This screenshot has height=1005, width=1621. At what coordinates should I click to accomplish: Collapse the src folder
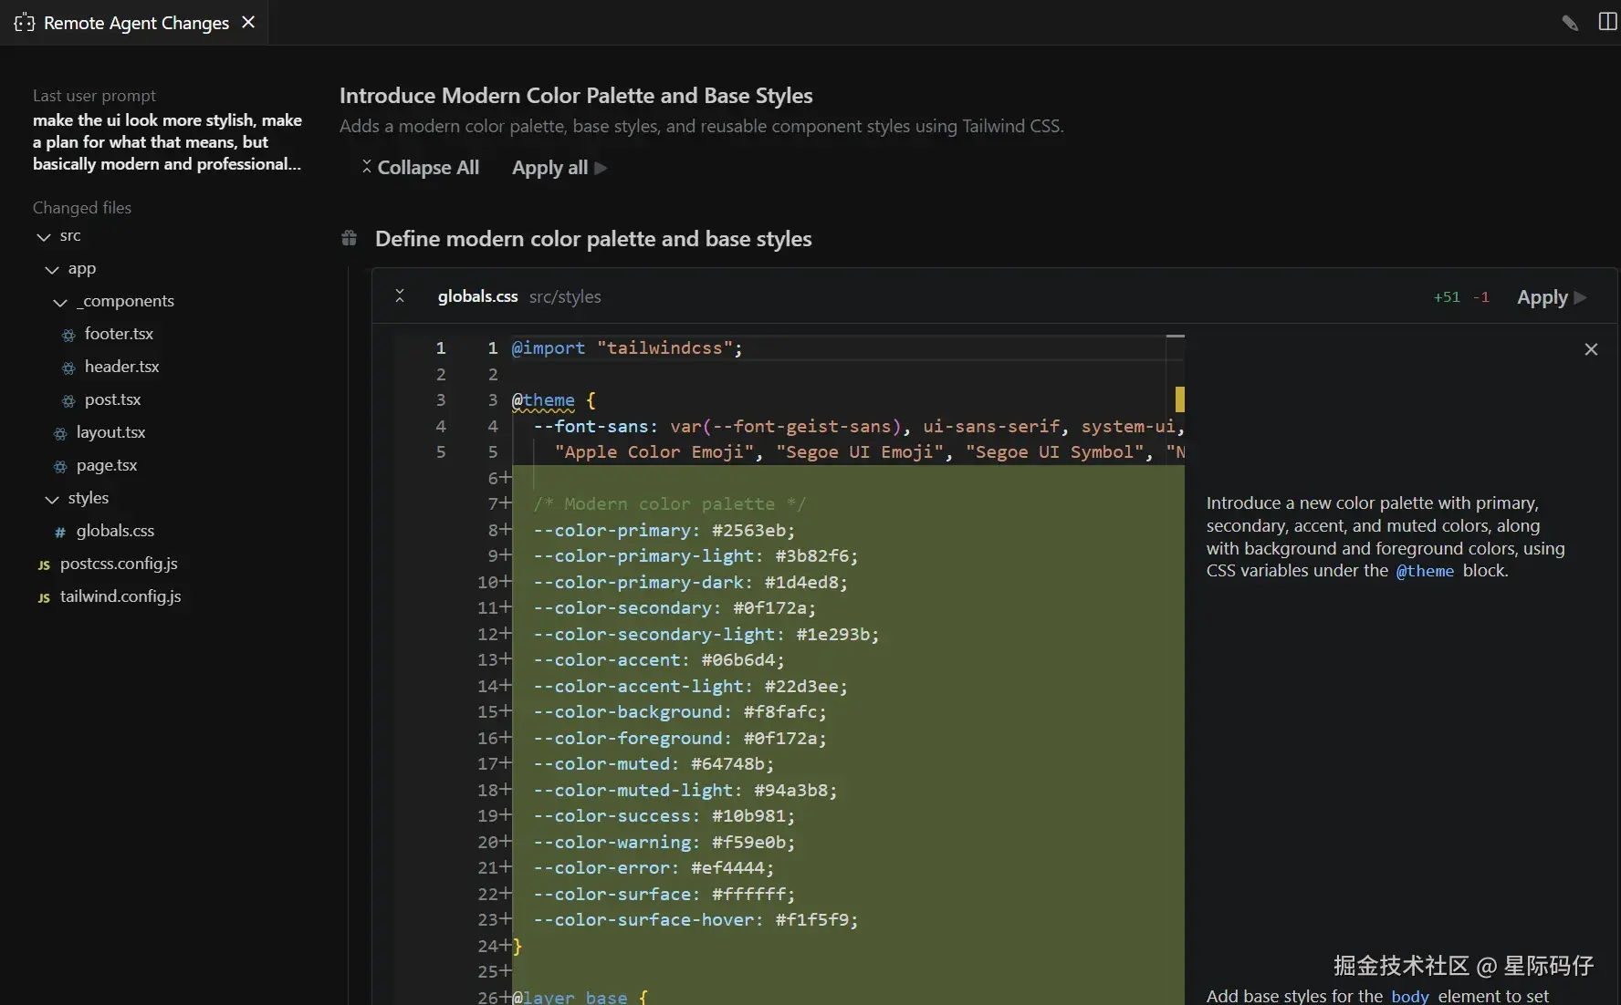coord(44,236)
